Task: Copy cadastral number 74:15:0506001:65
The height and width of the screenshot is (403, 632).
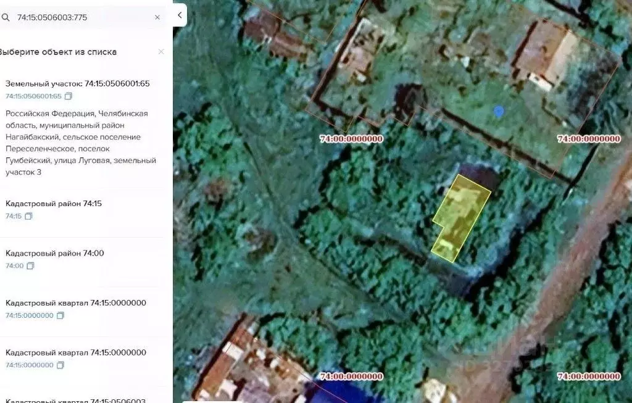Action: (x=69, y=96)
